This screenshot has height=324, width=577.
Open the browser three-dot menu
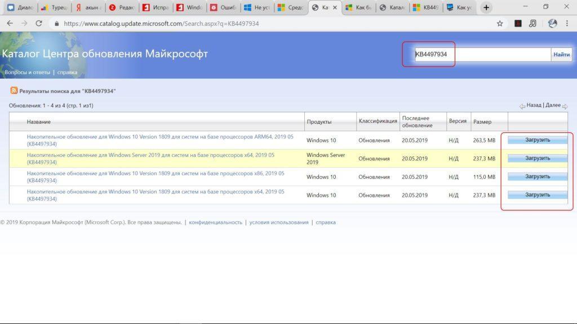567,24
